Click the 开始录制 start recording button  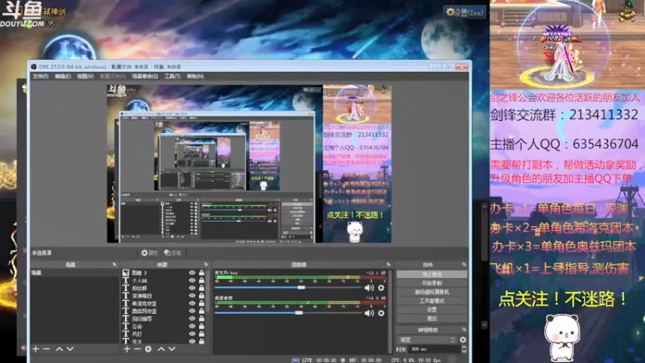[x=432, y=283]
